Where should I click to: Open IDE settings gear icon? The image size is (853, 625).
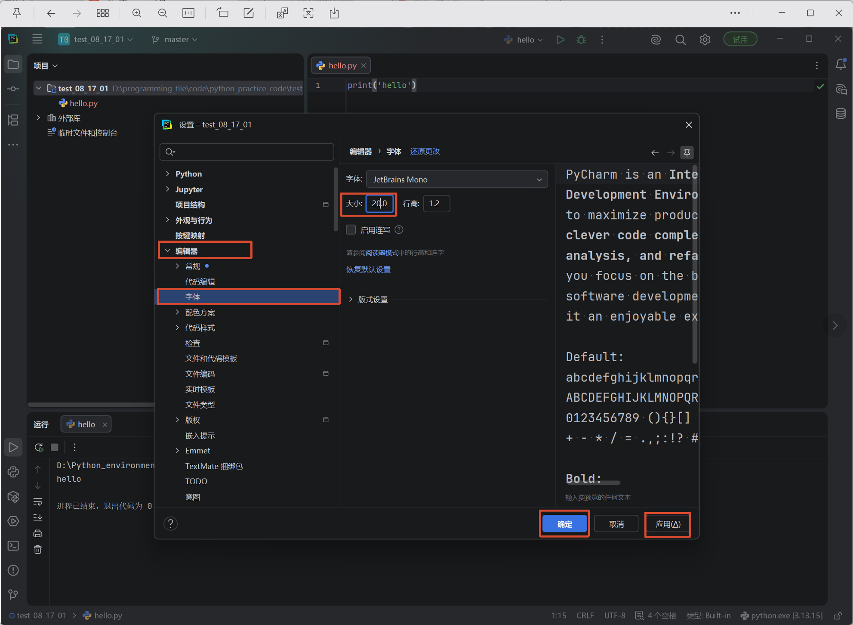point(705,40)
